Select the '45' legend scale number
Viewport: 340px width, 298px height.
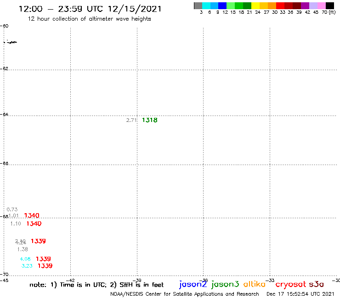pyautogui.click(x=316, y=12)
